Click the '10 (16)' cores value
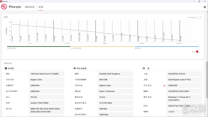 pos(47,97)
